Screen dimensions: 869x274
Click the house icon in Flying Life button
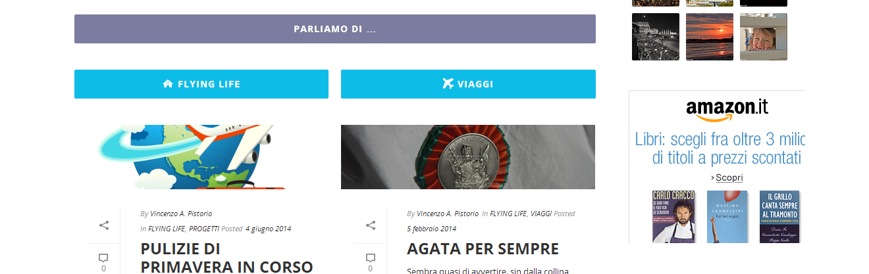pyautogui.click(x=167, y=84)
